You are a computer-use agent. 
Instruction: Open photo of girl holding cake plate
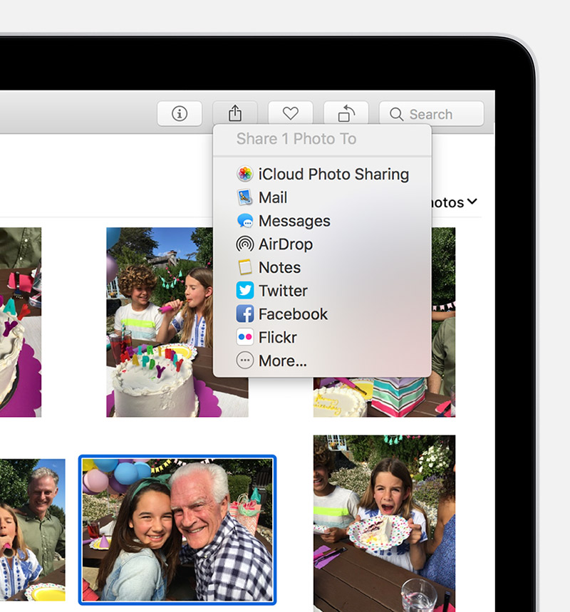[384, 524]
